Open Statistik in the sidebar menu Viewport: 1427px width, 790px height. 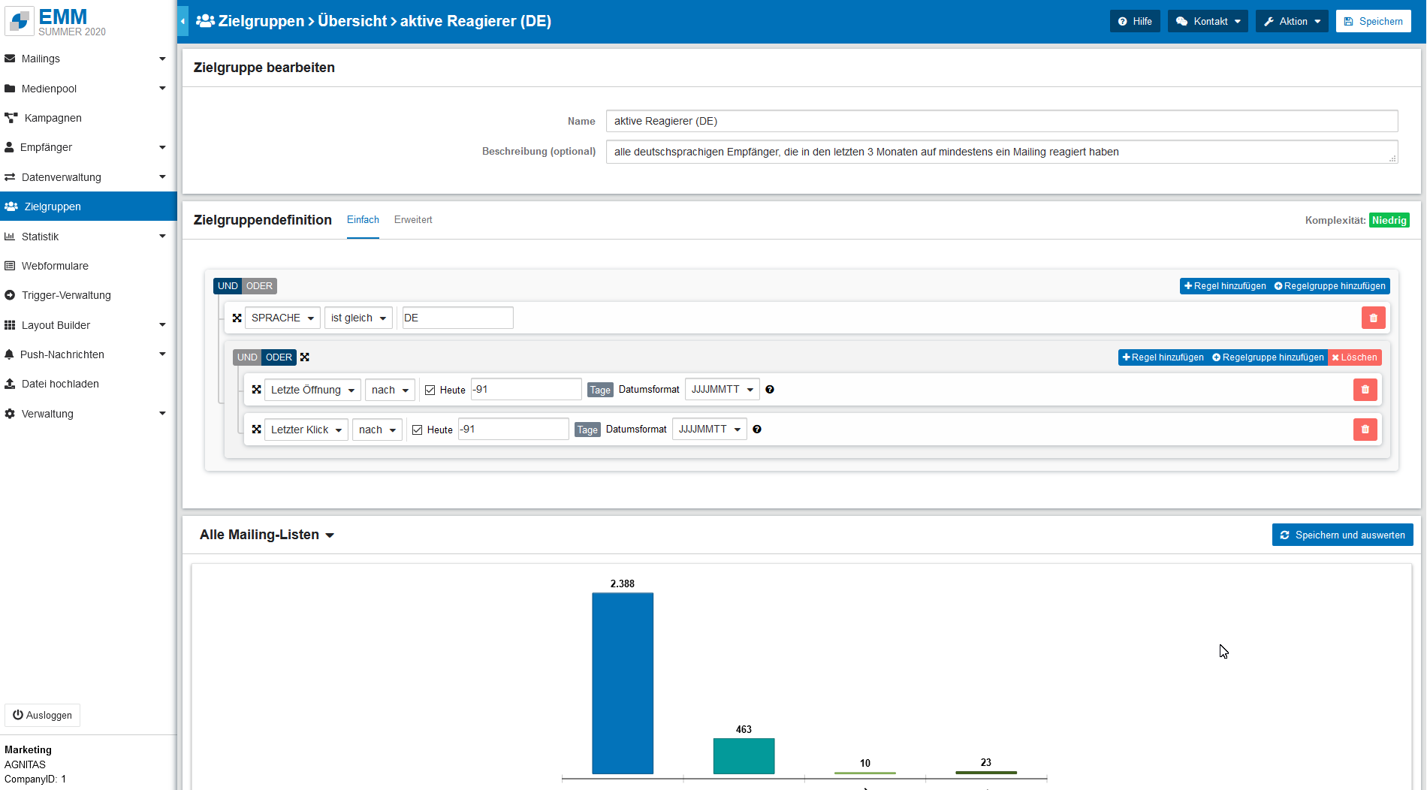point(40,237)
